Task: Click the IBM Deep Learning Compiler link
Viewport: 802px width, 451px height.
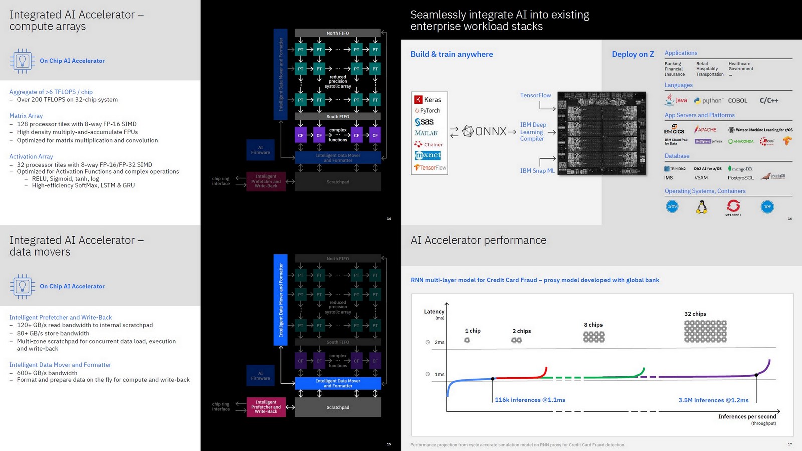Action: pyautogui.click(x=533, y=131)
